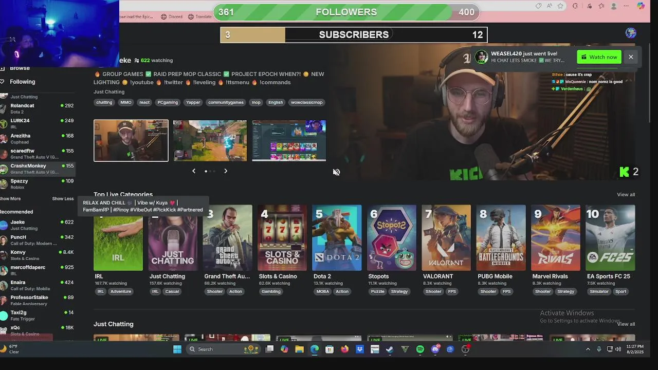The image size is (658, 370).
Task: Open browser Copilot sidebar icon
Action: [641, 6]
